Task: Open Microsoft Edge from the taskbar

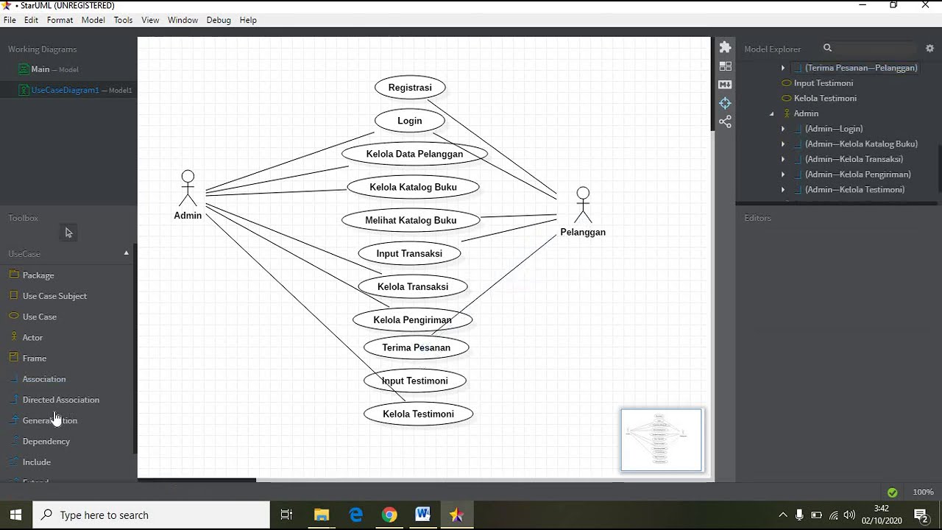Action: (x=356, y=515)
